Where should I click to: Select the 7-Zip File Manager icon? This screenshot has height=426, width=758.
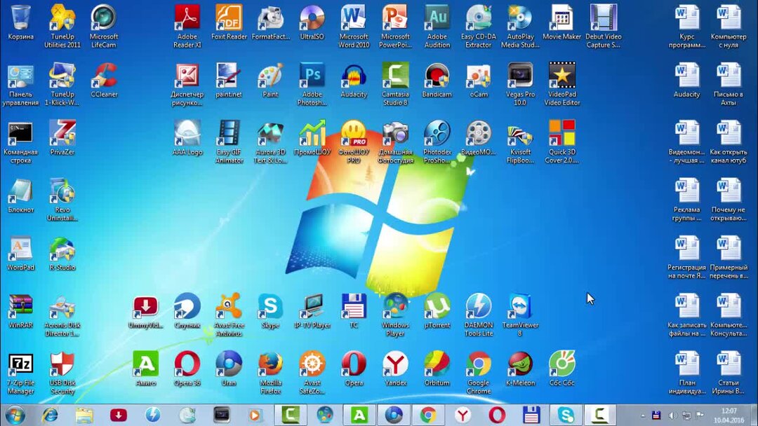pos(21,373)
